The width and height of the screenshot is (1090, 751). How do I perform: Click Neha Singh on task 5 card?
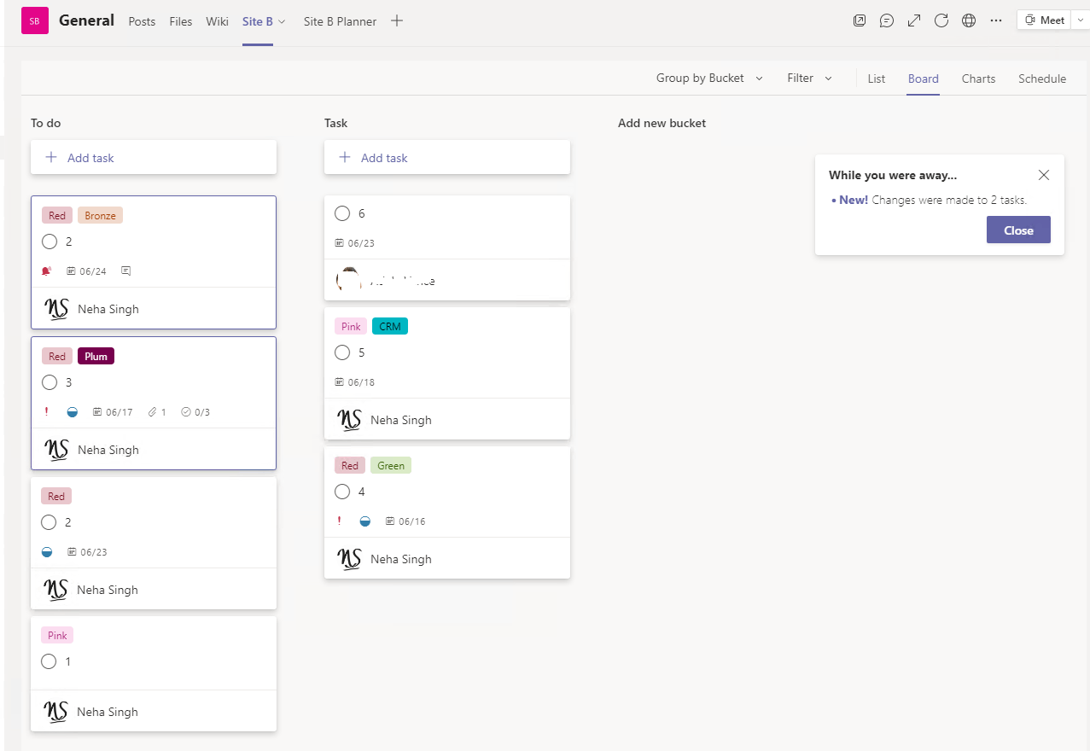(x=401, y=420)
